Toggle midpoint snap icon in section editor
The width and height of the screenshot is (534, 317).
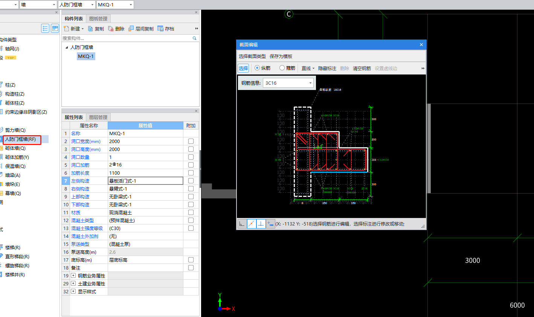(252, 224)
